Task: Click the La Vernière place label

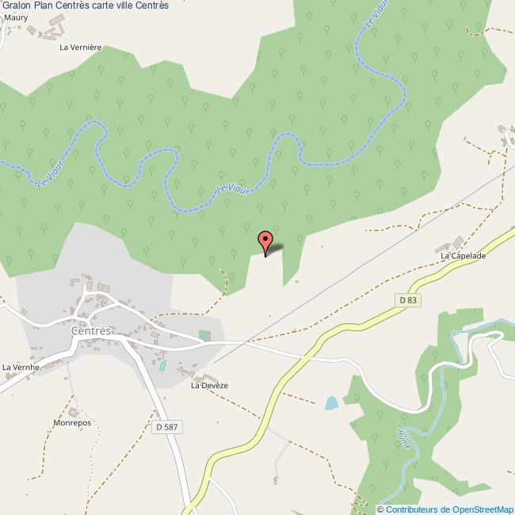Action: (x=81, y=48)
